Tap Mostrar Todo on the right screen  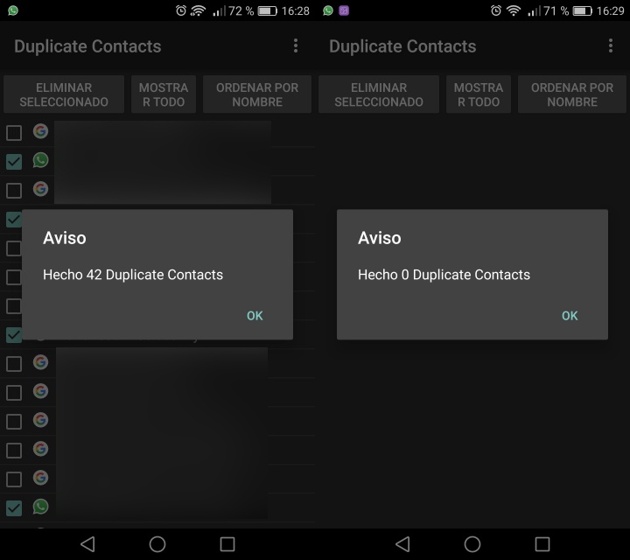(x=479, y=94)
